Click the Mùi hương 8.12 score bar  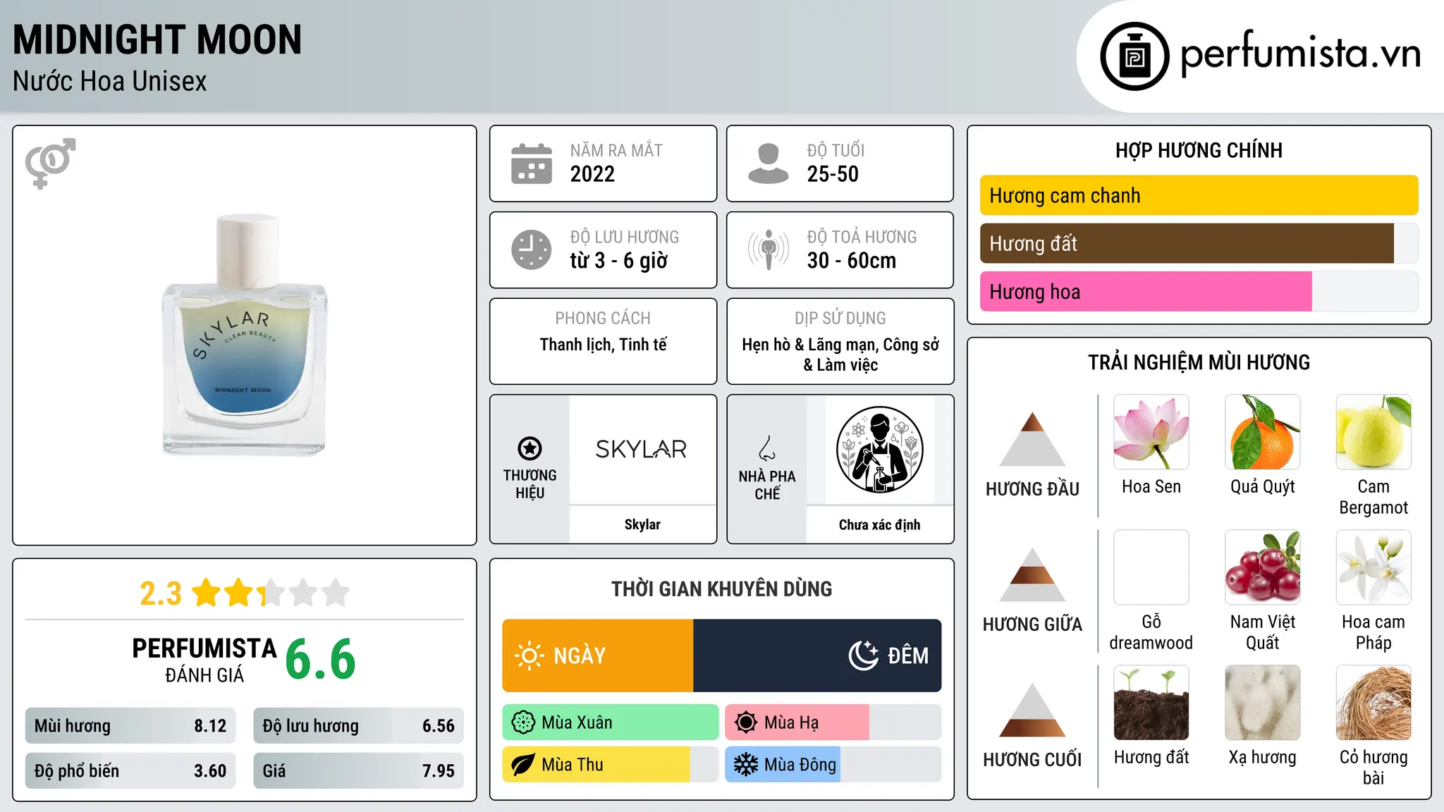tap(130, 726)
